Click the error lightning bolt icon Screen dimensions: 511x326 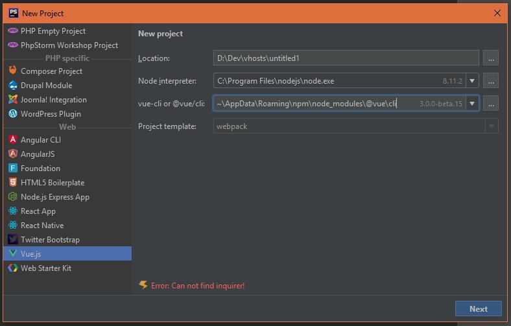coord(143,285)
